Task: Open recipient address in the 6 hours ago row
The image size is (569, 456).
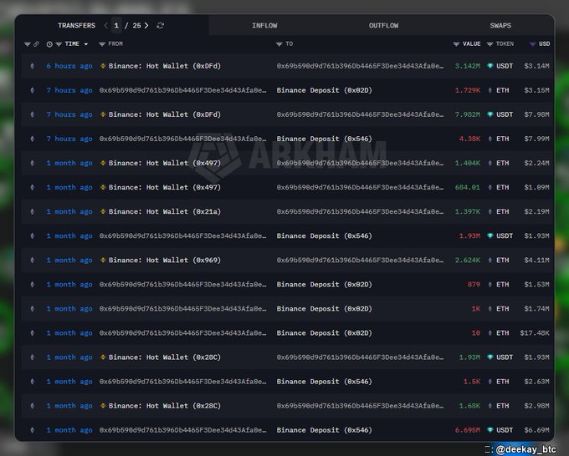Action: (360, 66)
